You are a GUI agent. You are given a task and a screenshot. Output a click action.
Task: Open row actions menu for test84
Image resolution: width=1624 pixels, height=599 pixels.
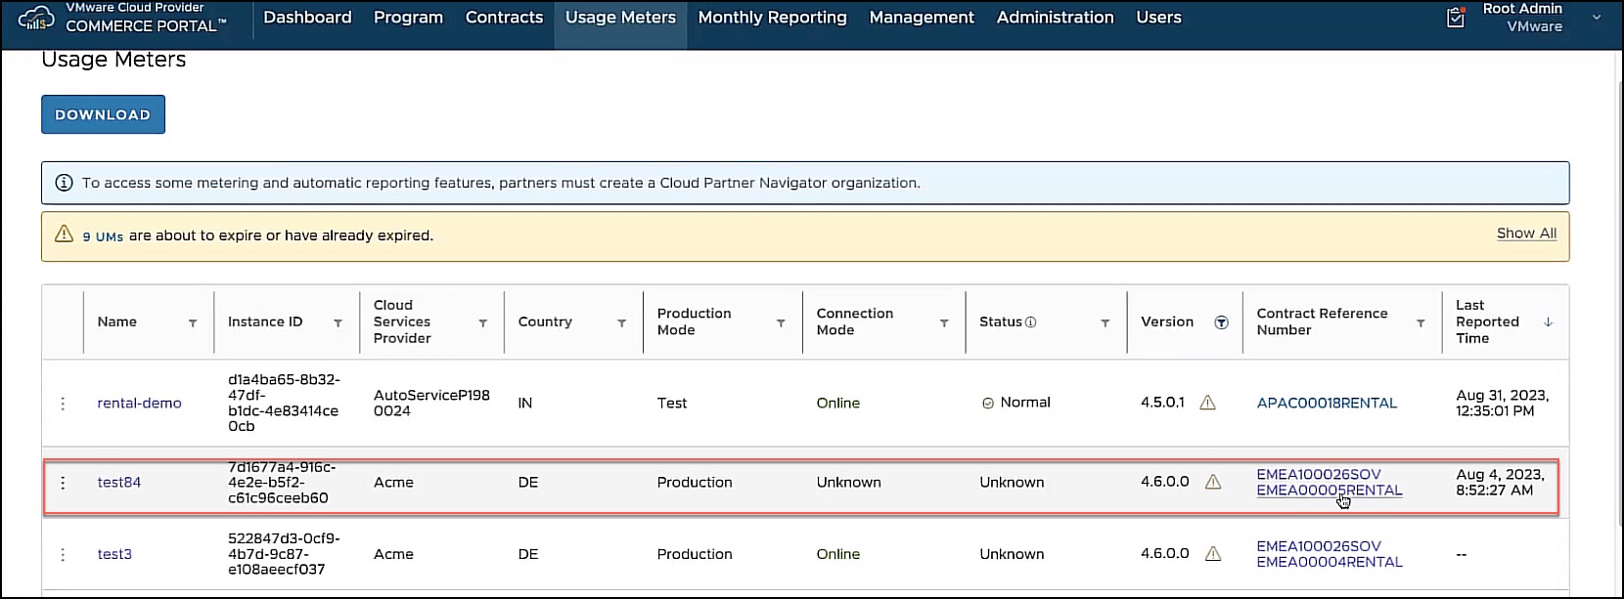click(63, 483)
